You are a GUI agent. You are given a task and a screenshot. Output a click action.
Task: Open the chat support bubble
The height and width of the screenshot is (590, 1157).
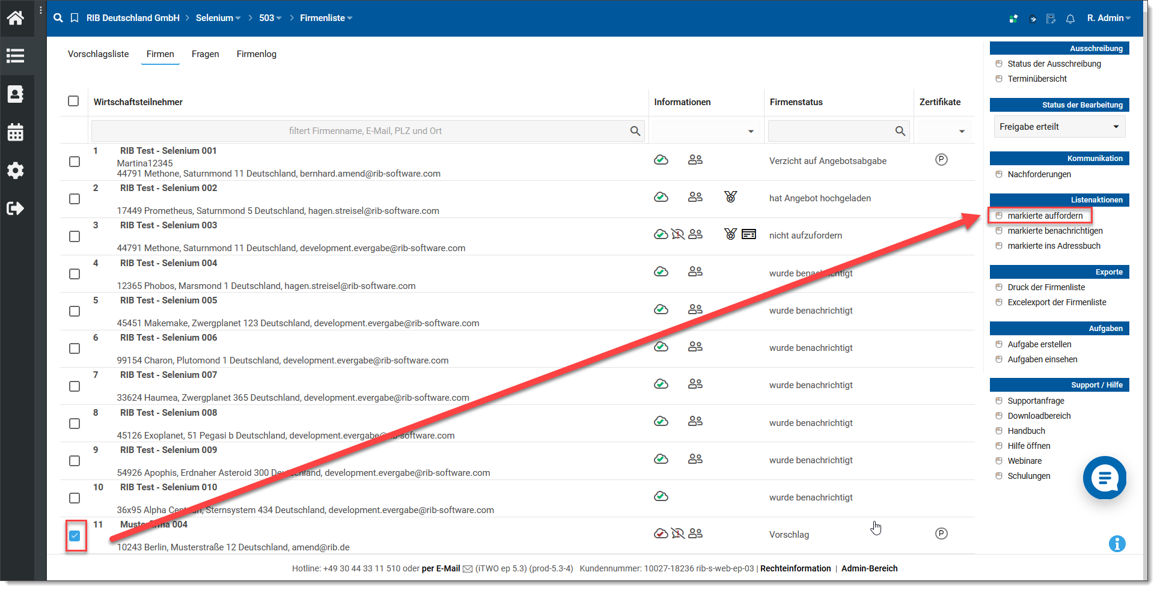point(1104,478)
